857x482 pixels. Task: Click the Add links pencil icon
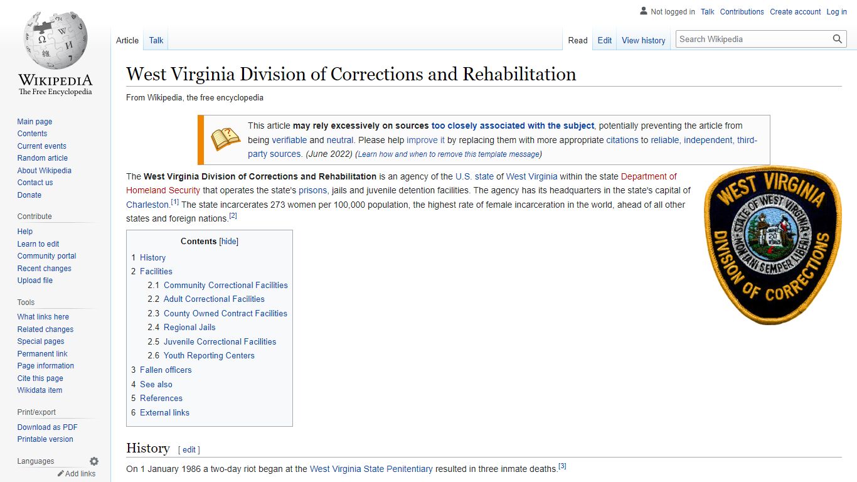click(61, 474)
